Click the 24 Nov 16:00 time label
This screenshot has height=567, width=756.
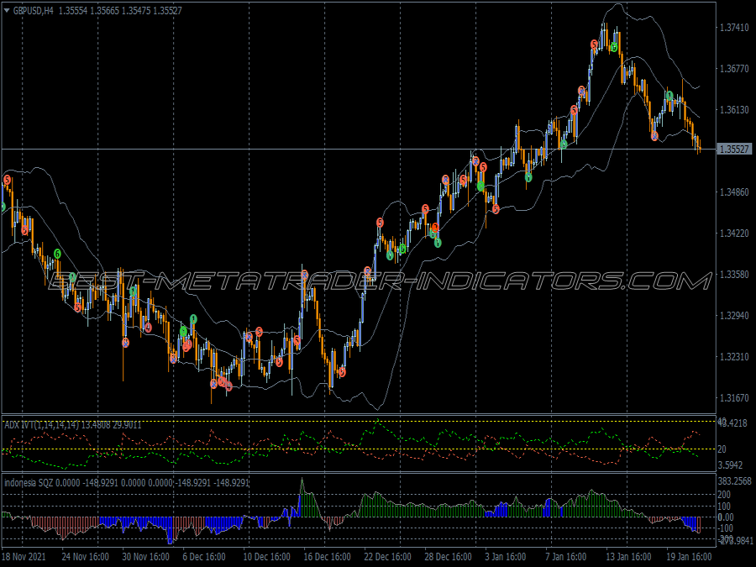tap(86, 556)
